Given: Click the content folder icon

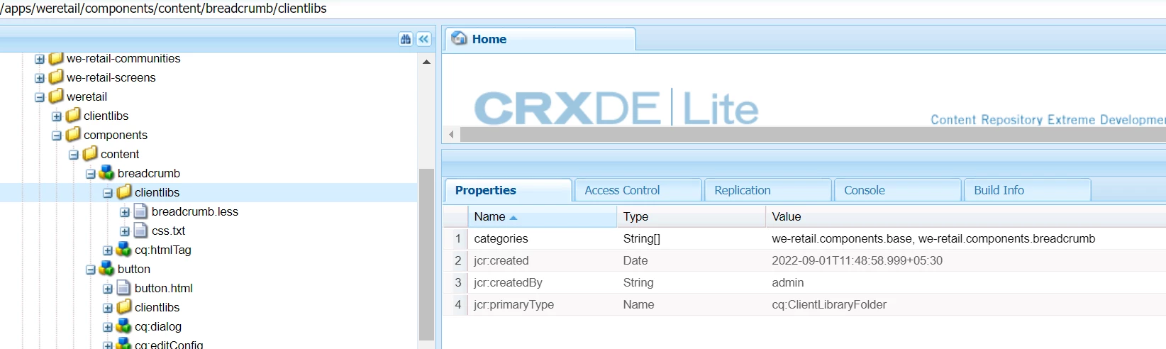Looking at the screenshot, I should pos(90,154).
